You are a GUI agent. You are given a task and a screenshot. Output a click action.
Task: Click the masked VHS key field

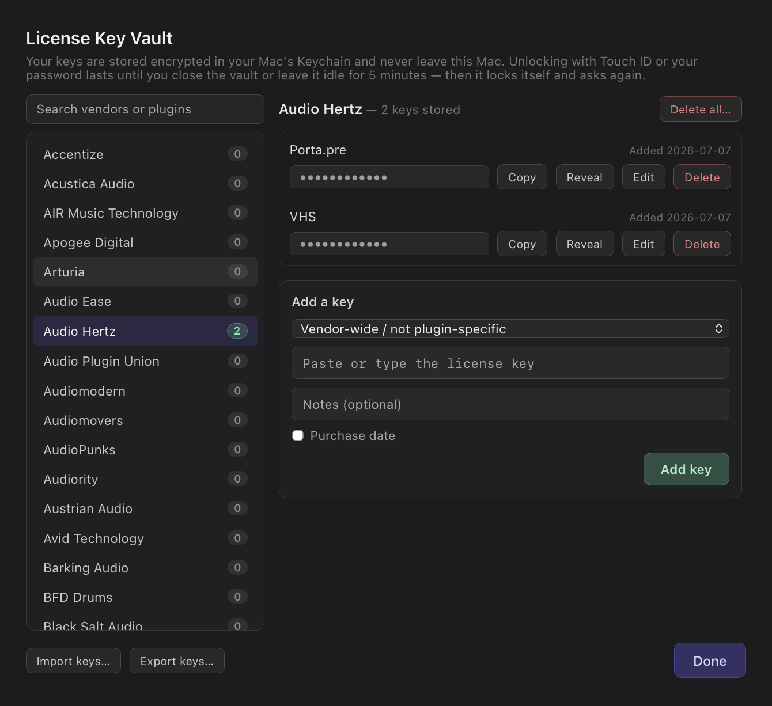389,244
